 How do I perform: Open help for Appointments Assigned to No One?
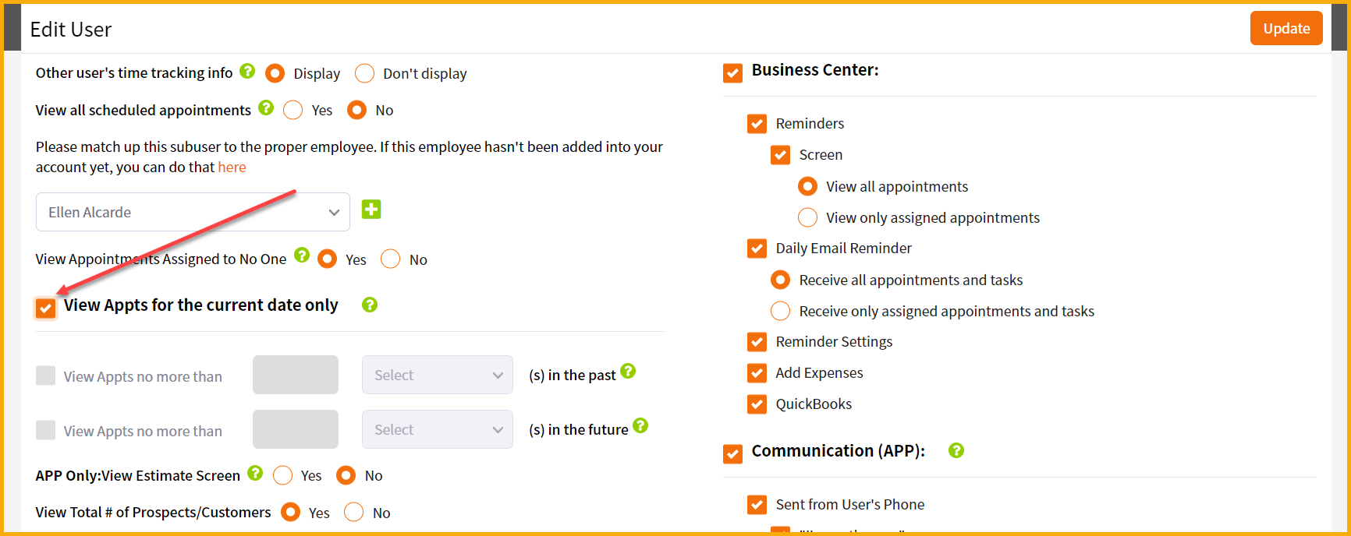click(x=302, y=256)
